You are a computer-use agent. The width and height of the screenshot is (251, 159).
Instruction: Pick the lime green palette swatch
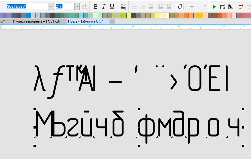click(x=124, y=16)
